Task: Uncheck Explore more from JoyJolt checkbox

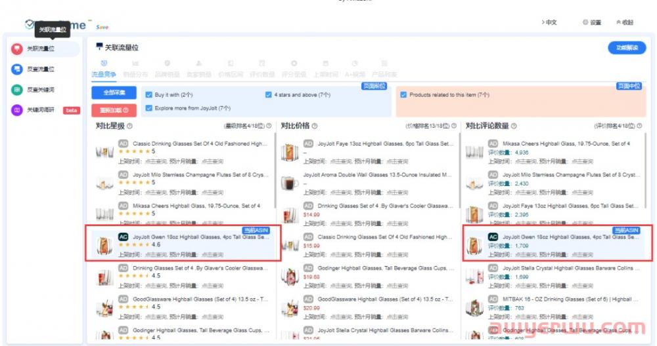Action: 148,108
